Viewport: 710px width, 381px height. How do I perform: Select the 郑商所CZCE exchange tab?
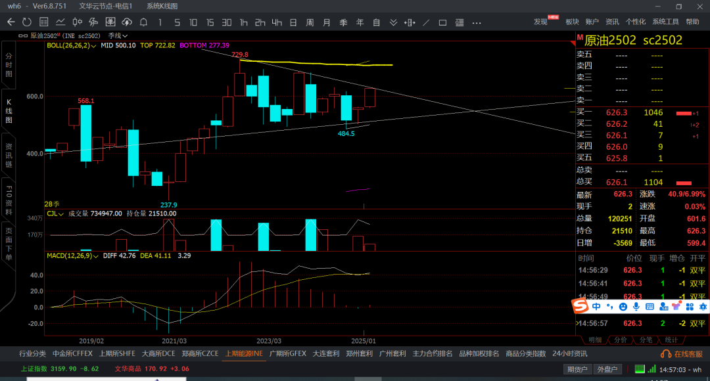[200, 354]
